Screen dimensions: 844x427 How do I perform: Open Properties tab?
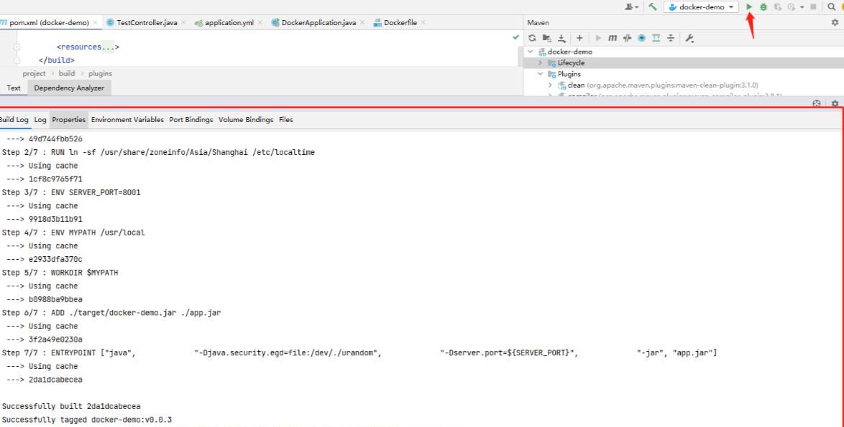point(68,120)
